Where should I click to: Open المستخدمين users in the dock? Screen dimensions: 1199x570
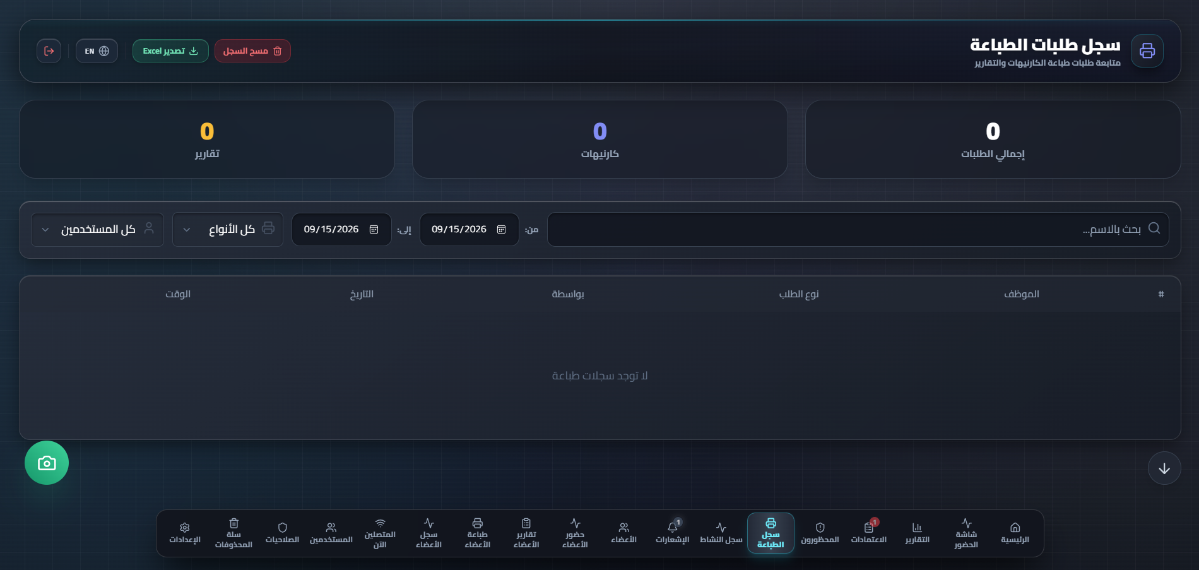click(x=331, y=533)
